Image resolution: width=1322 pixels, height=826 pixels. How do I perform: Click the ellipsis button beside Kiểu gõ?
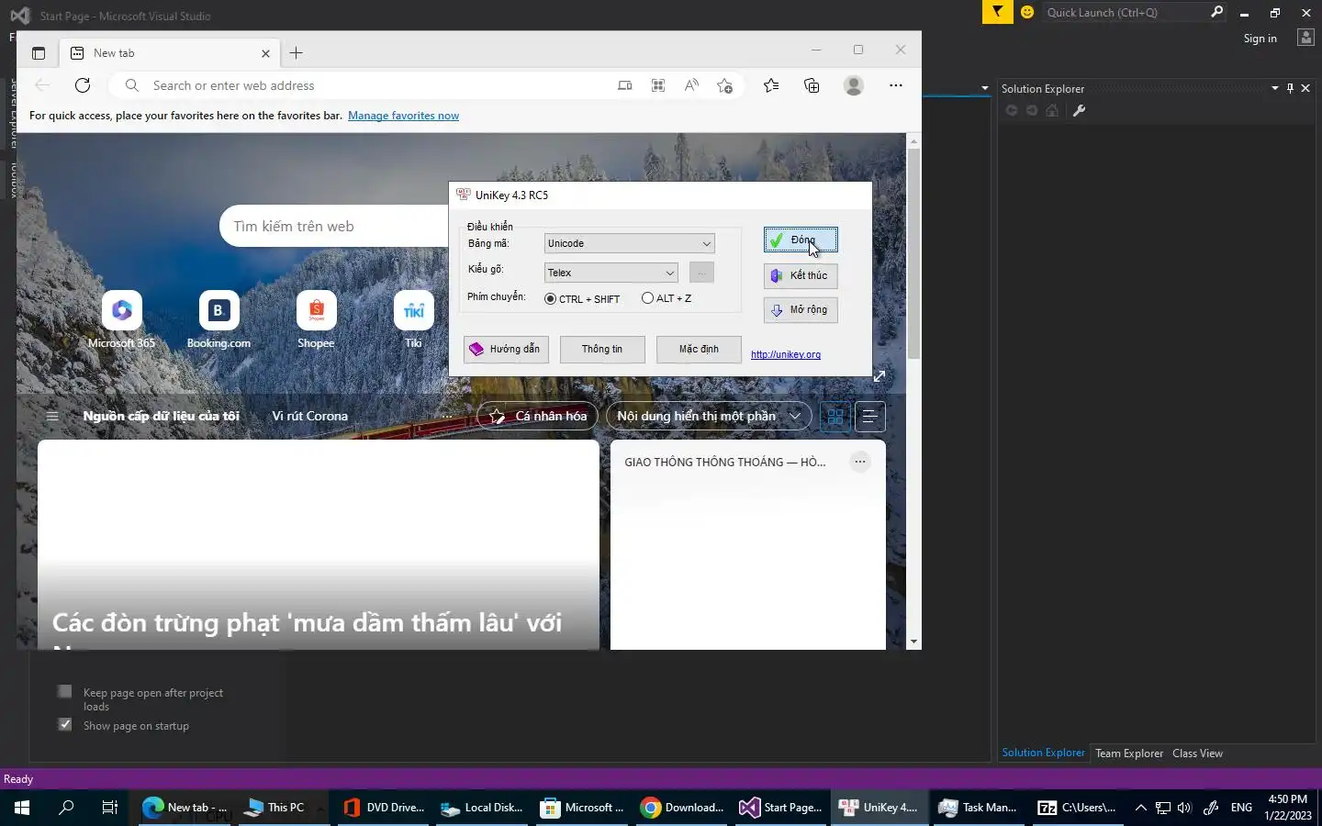(x=700, y=273)
